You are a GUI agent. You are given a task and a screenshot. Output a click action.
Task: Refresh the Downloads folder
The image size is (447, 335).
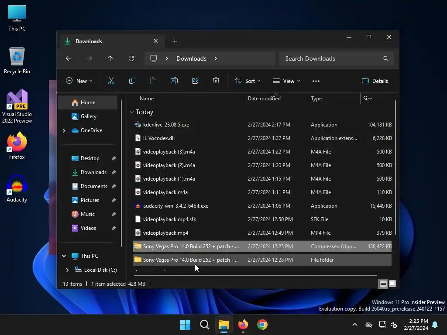[x=131, y=58]
